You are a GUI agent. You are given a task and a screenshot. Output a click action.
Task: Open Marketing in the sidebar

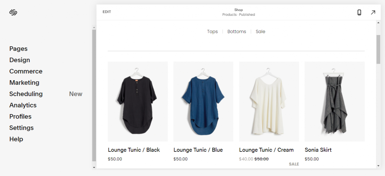[x=24, y=83]
